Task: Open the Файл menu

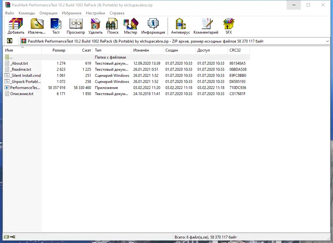Action: [x=9, y=13]
